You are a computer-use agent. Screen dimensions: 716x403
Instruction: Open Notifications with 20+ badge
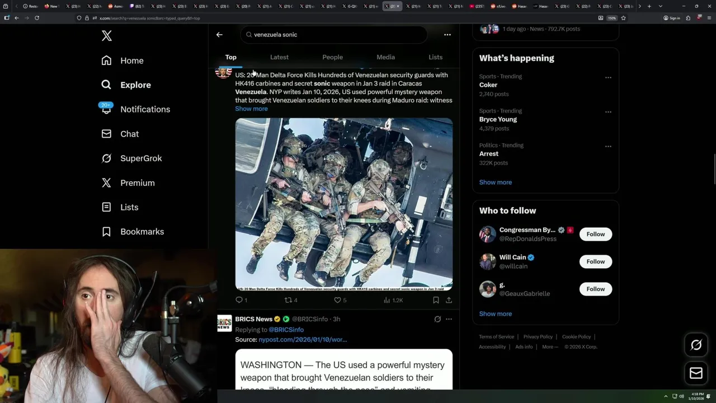tap(135, 109)
